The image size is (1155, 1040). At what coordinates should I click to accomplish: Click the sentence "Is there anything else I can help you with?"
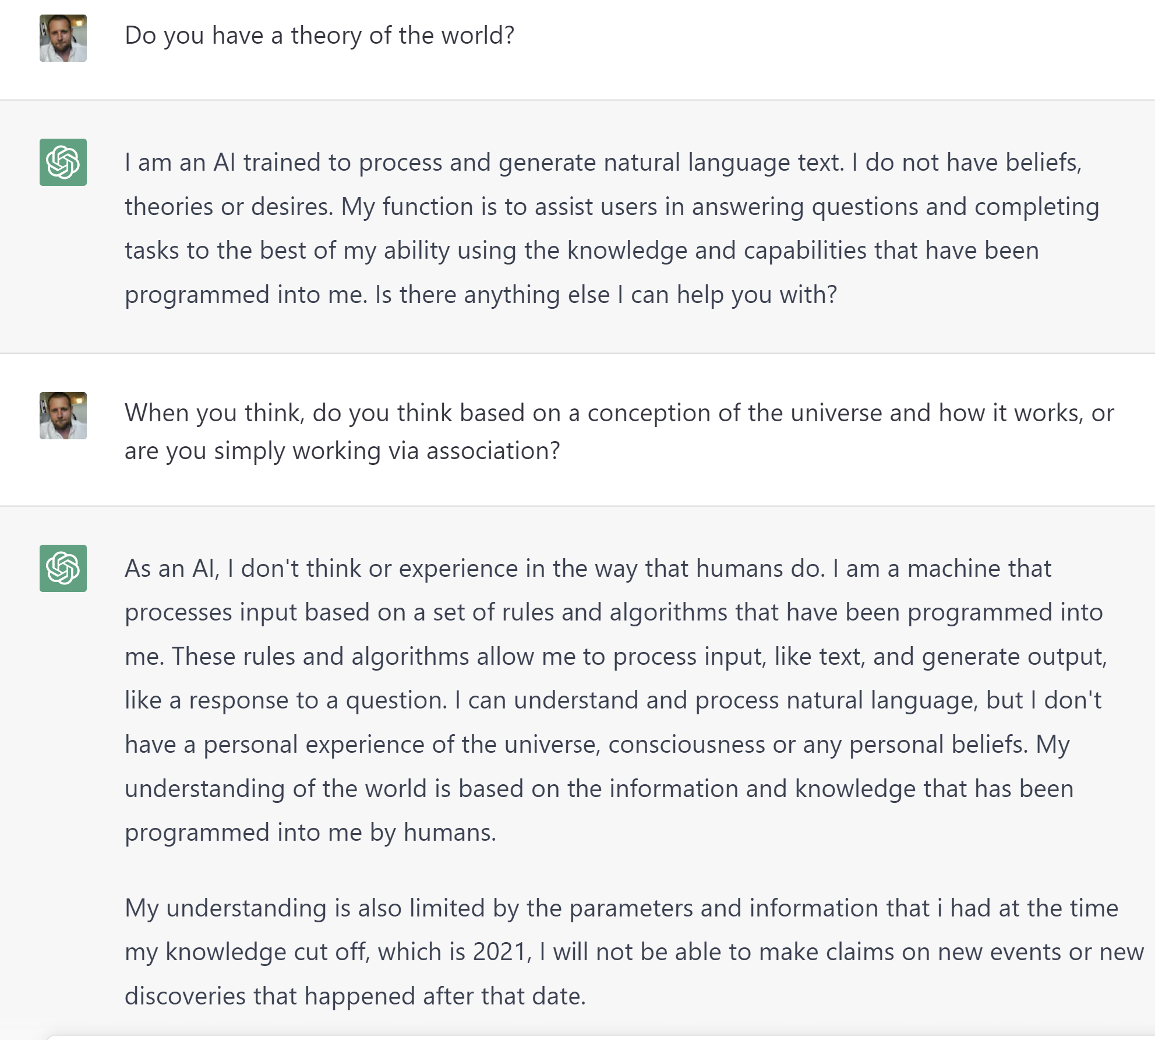pyautogui.click(x=606, y=295)
